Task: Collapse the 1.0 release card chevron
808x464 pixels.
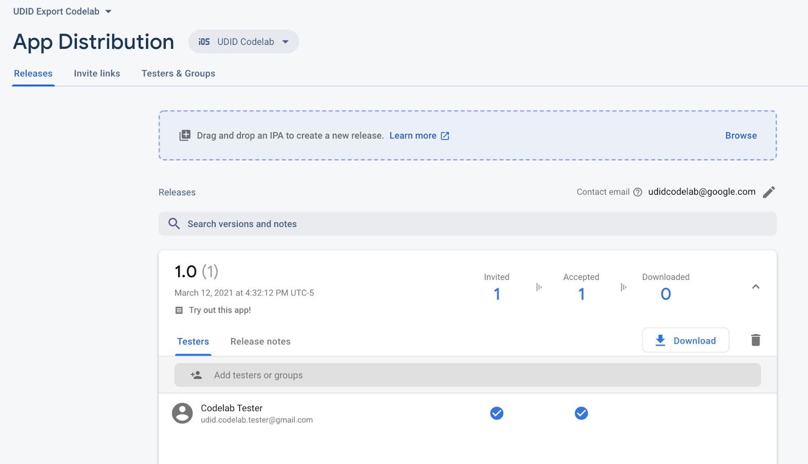Action: [755, 287]
